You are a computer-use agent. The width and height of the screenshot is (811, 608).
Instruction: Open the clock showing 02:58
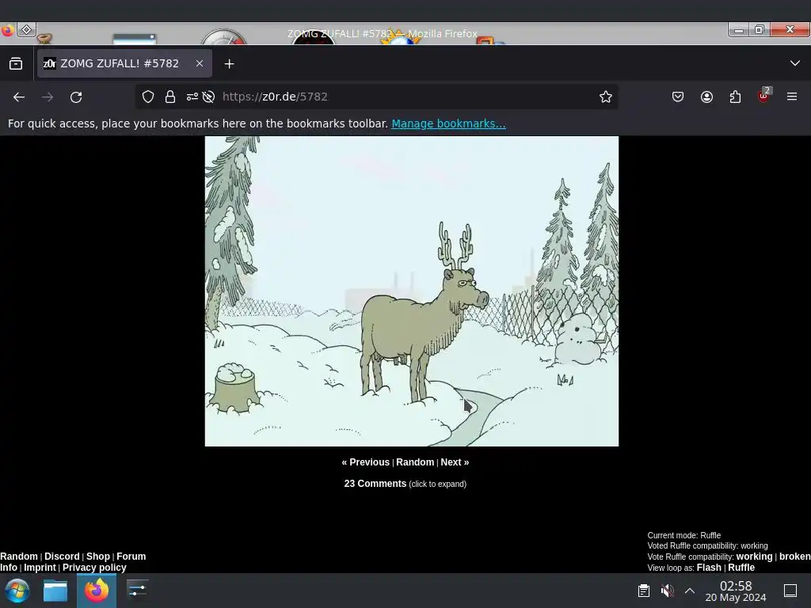coord(736,591)
